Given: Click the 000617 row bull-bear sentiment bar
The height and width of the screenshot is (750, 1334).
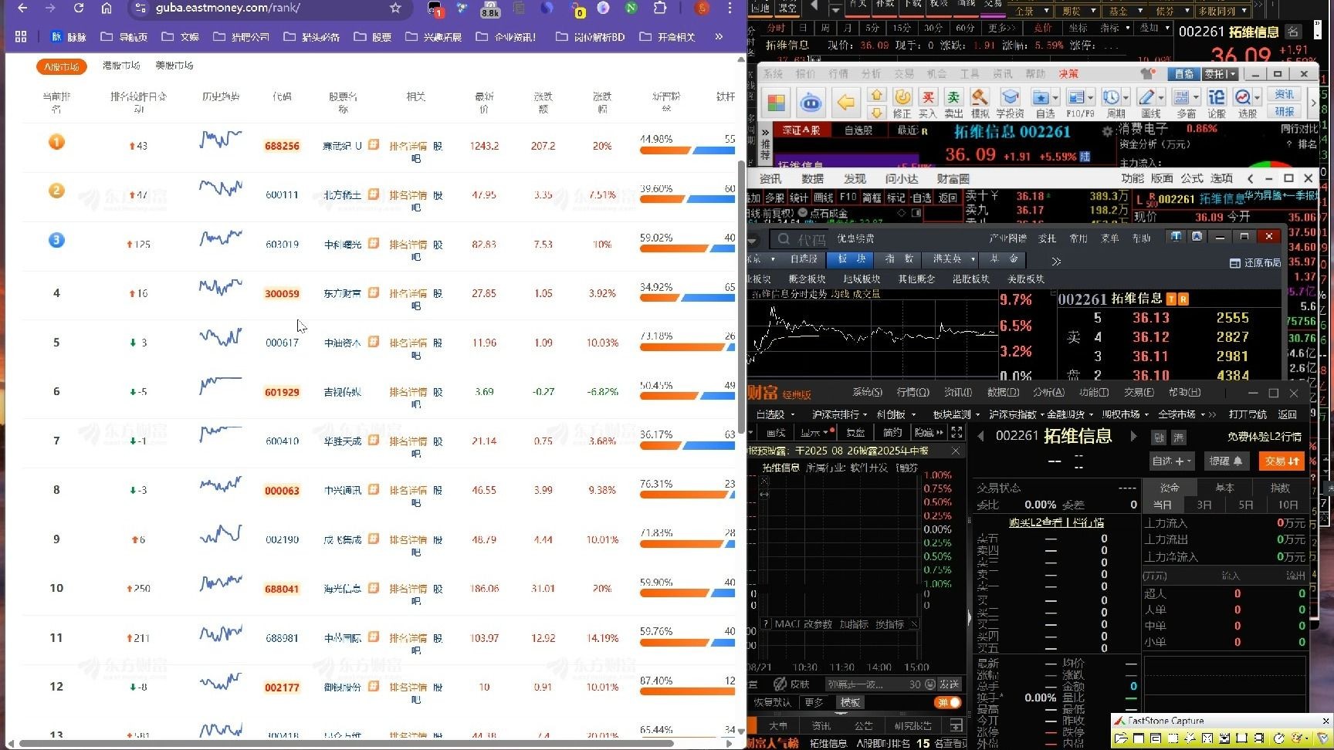Looking at the screenshot, I should coord(687,347).
